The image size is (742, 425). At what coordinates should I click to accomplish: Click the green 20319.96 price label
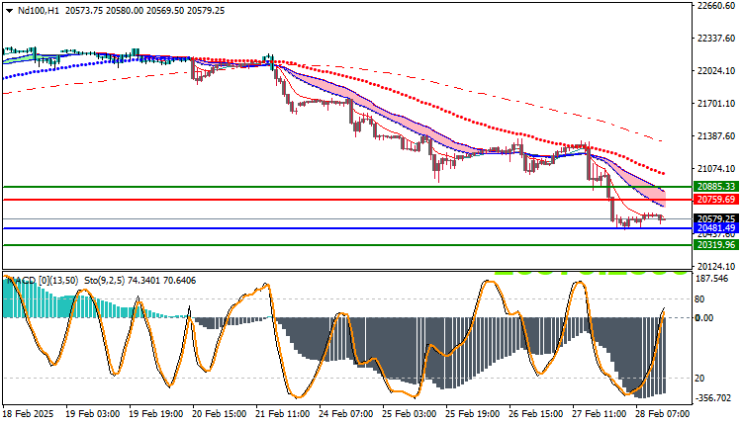click(716, 245)
